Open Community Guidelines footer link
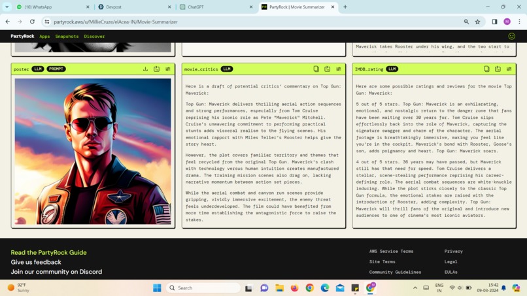 [x=395, y=272]
